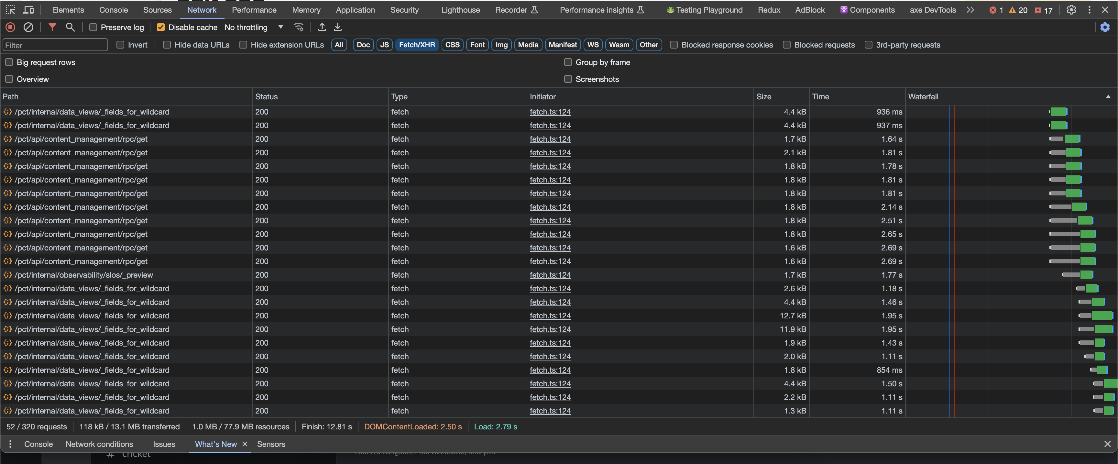Click the errors count badge
Image resolution: width=1118 pixels, height=464 pixels.
(x=996, y=10)
